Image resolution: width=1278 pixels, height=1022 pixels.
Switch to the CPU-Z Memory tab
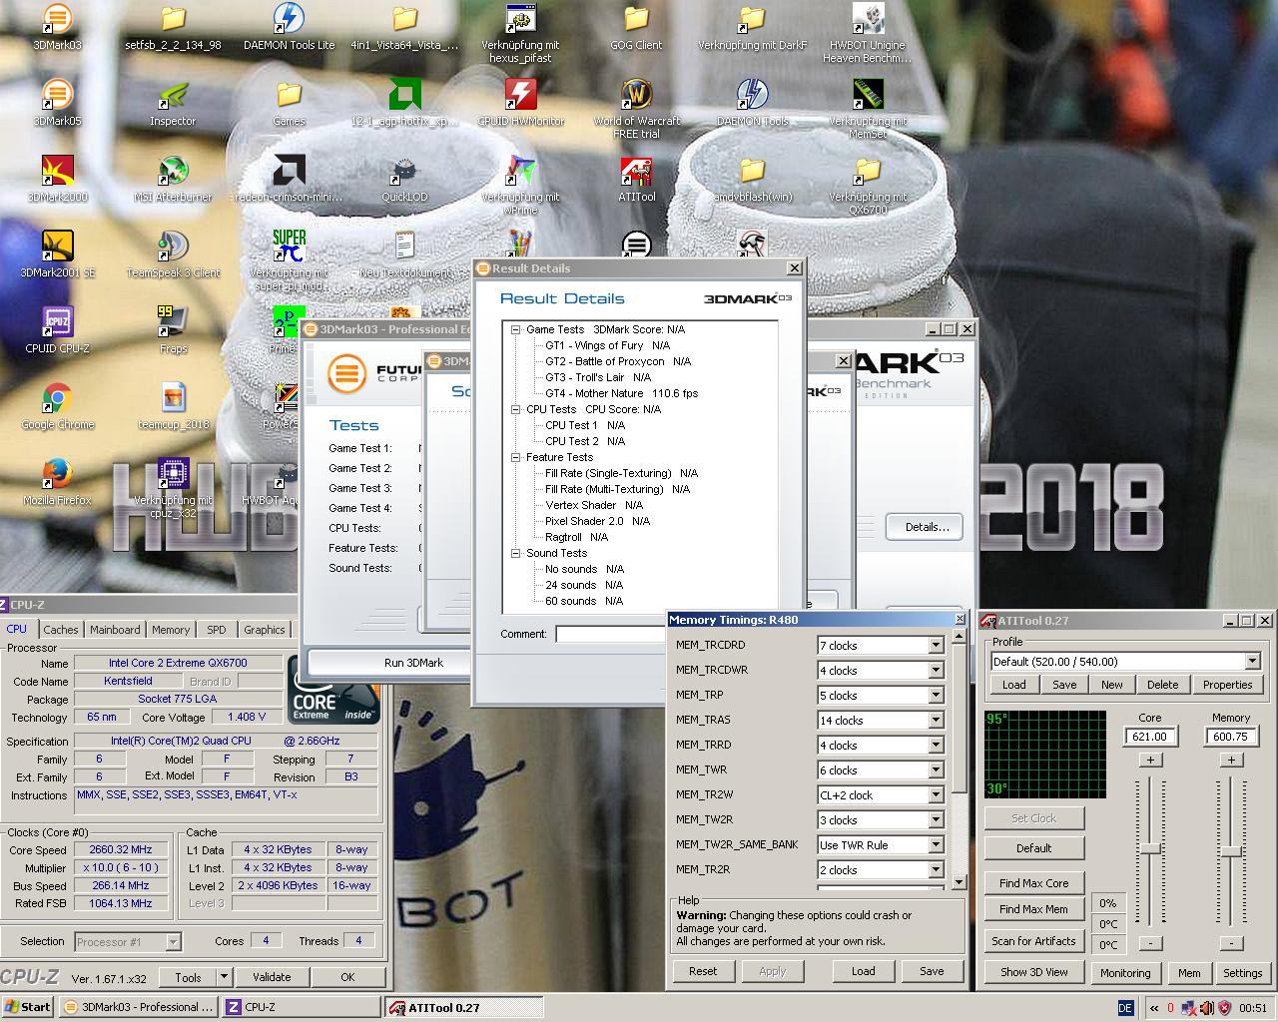[171, 630]
